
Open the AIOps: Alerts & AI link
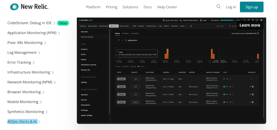(22, 122)
